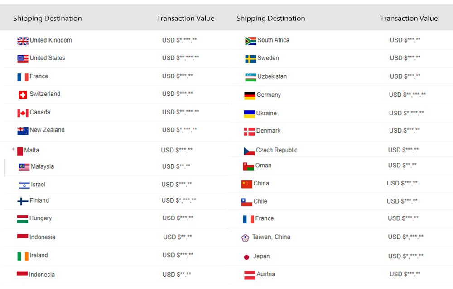This screenshot has height=289, width=453.
Task: Select the Israel transaction value text
Action: tap(177, 185)
